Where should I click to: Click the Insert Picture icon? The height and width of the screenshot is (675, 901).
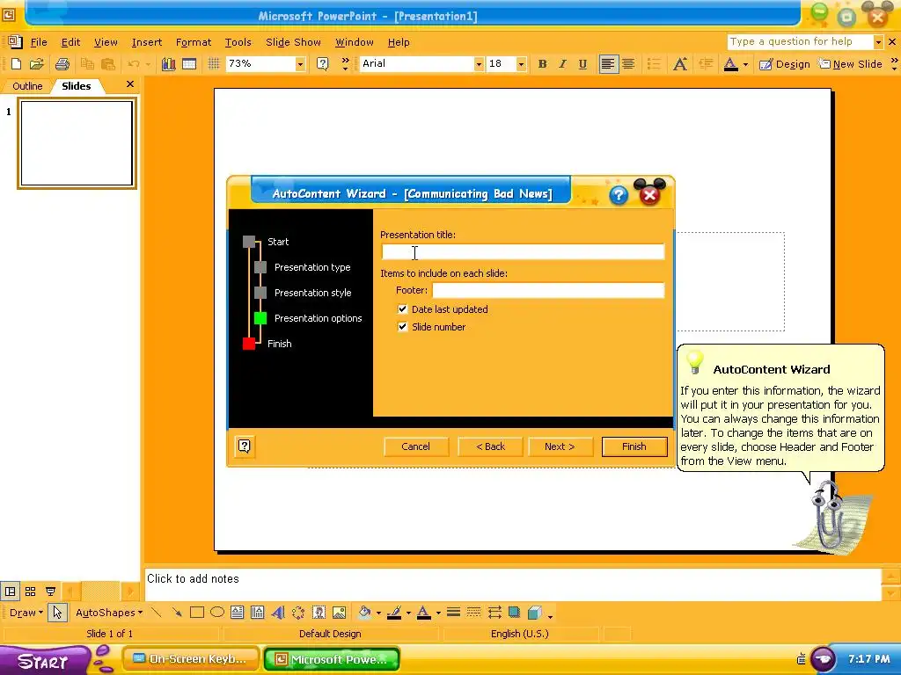click(340, 613)
